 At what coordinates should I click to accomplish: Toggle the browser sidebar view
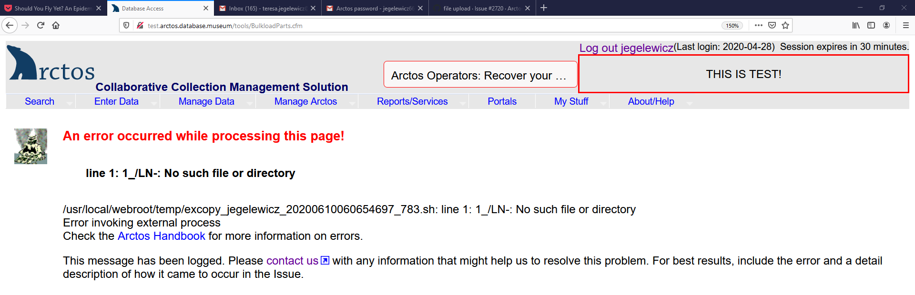[871, 25]
